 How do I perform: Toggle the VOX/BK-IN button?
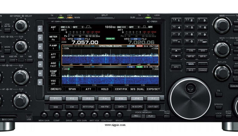pyautogui.click(x=7, y=30)
